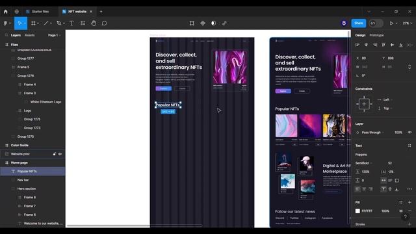This screenshot has width=416, height=234.
Task: Go to Figma home icon
Action: tap(6, 12)
